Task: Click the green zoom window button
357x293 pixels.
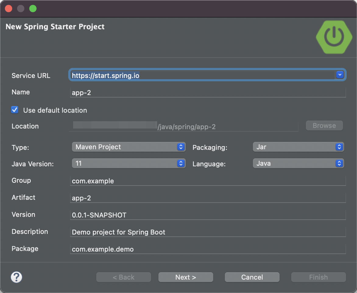Action: (x=33, y=9)
